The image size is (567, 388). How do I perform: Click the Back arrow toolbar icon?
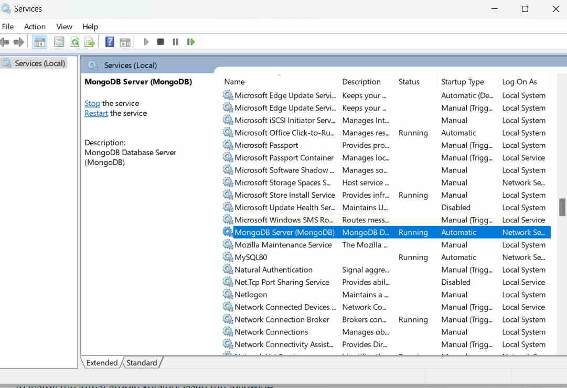pyautogui.click(x=5, y=42)
